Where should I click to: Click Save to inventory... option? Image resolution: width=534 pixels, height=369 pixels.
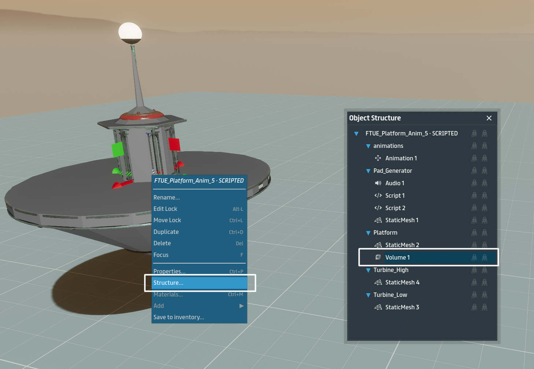coord(179,317)
